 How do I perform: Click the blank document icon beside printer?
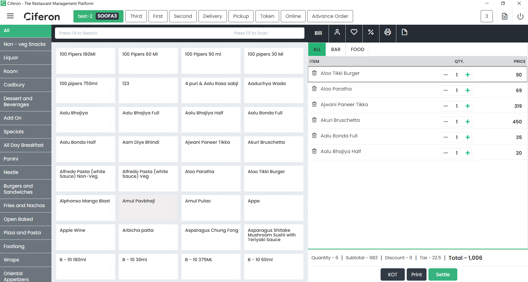(405, 33)
